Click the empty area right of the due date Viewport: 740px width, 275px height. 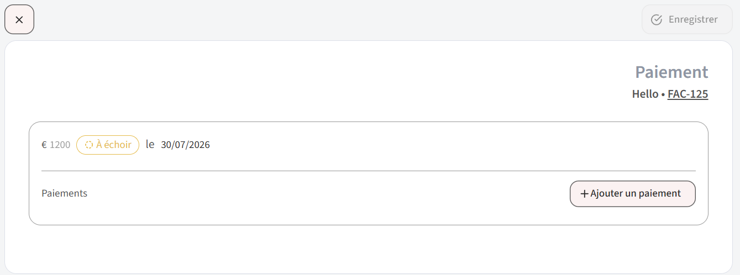(453, 145)
